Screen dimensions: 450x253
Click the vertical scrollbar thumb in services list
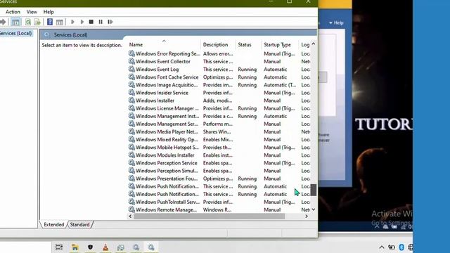314,190
